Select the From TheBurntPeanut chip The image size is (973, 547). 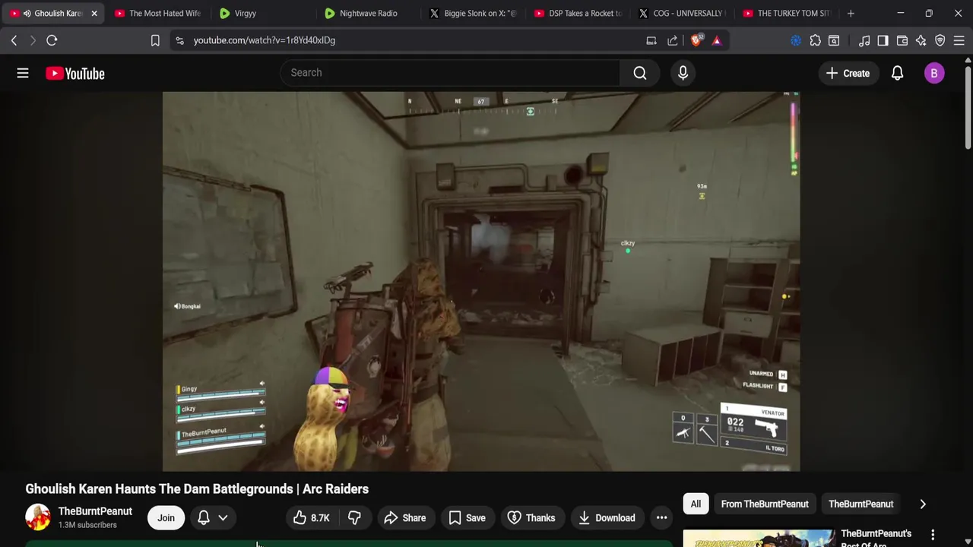click(765, 504)
